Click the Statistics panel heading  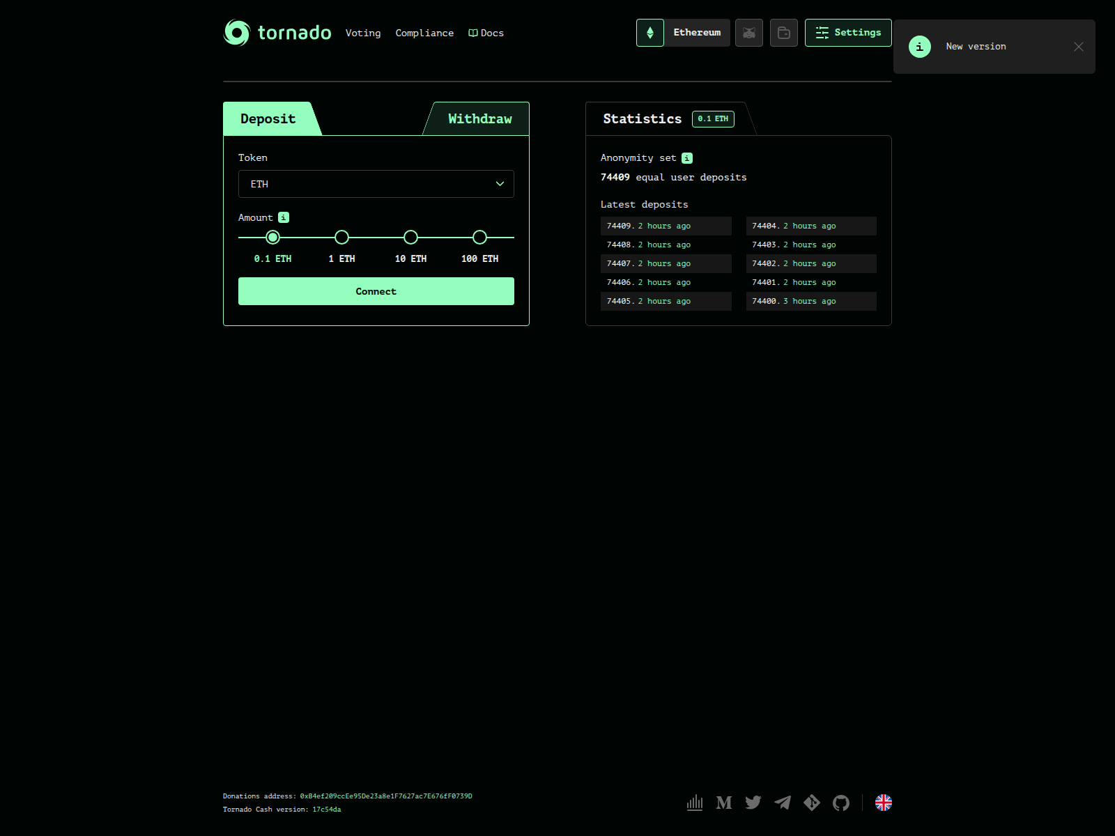(x=643, y=119)
